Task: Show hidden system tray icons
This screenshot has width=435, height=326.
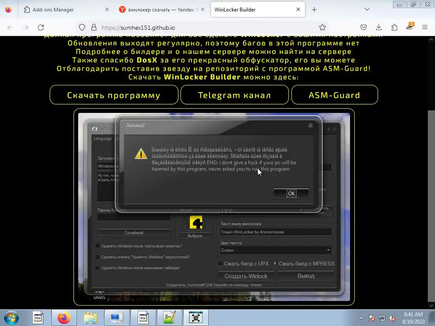Action: pos(361,318)
